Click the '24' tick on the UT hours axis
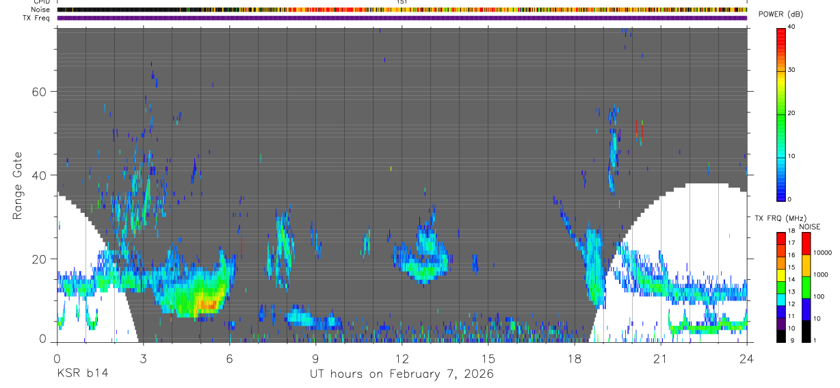Image resolution: width=840 pixels, height=388 pixels. coord(747,358)
